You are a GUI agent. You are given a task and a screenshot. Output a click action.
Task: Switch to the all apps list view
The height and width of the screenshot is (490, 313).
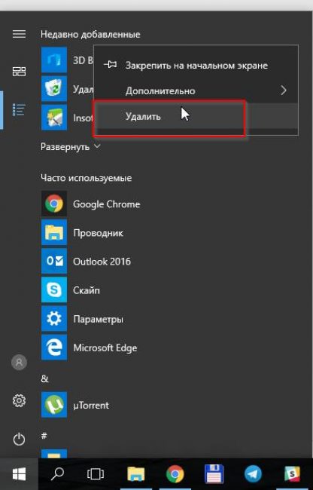[x=19, y=110]
